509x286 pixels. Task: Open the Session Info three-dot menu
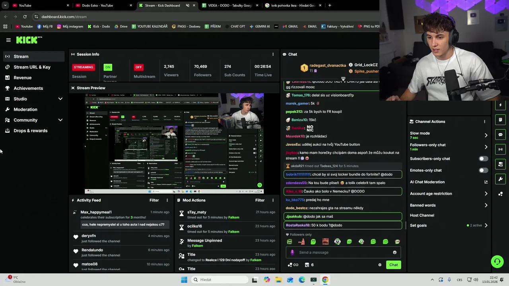273,54
